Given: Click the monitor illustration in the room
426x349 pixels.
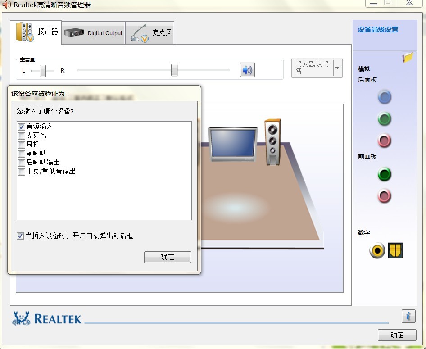Looking at the screenshot, I should [x=233, y=144].
